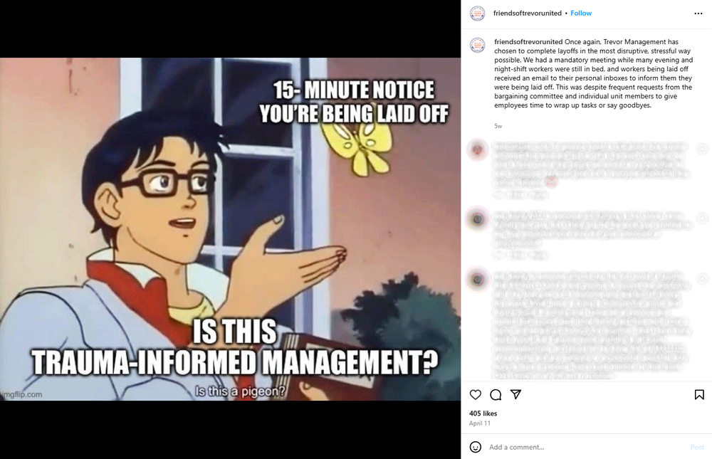Open friendsoftrevorunited username in the caption
The height and width of the screenshot is (459, 712).
528,42
